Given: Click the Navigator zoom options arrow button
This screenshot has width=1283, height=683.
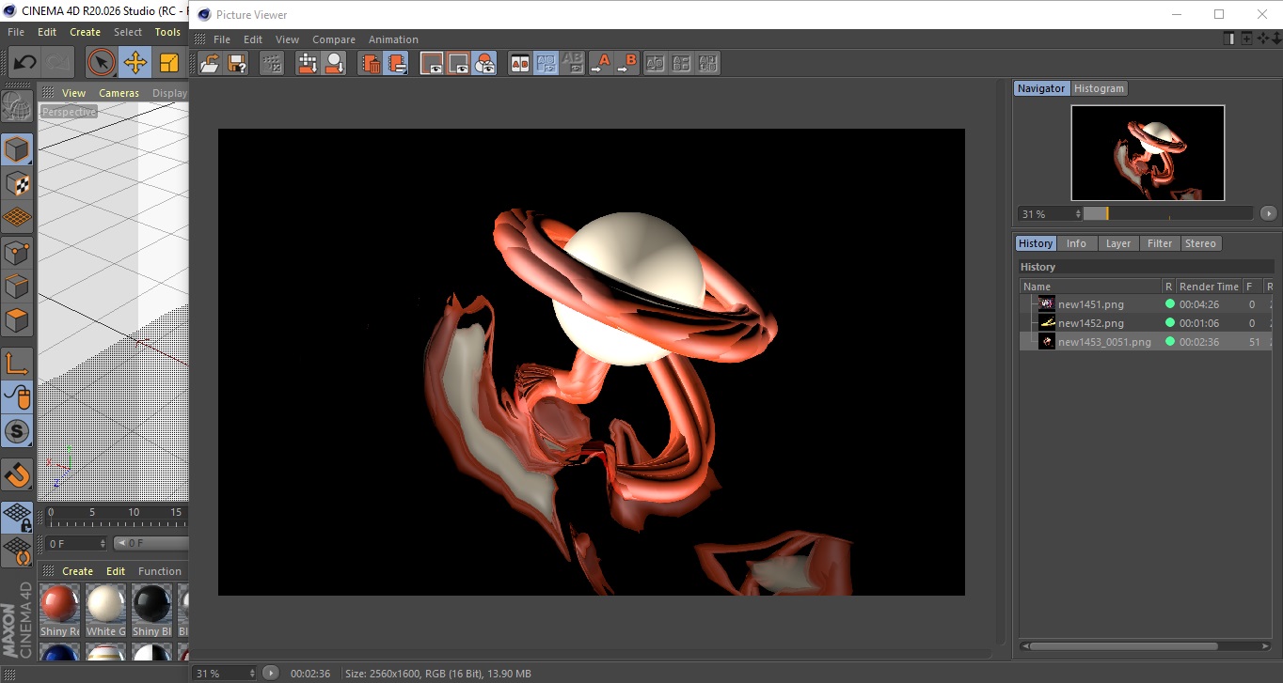Looking at the screenshot, I should [1268, 213].
